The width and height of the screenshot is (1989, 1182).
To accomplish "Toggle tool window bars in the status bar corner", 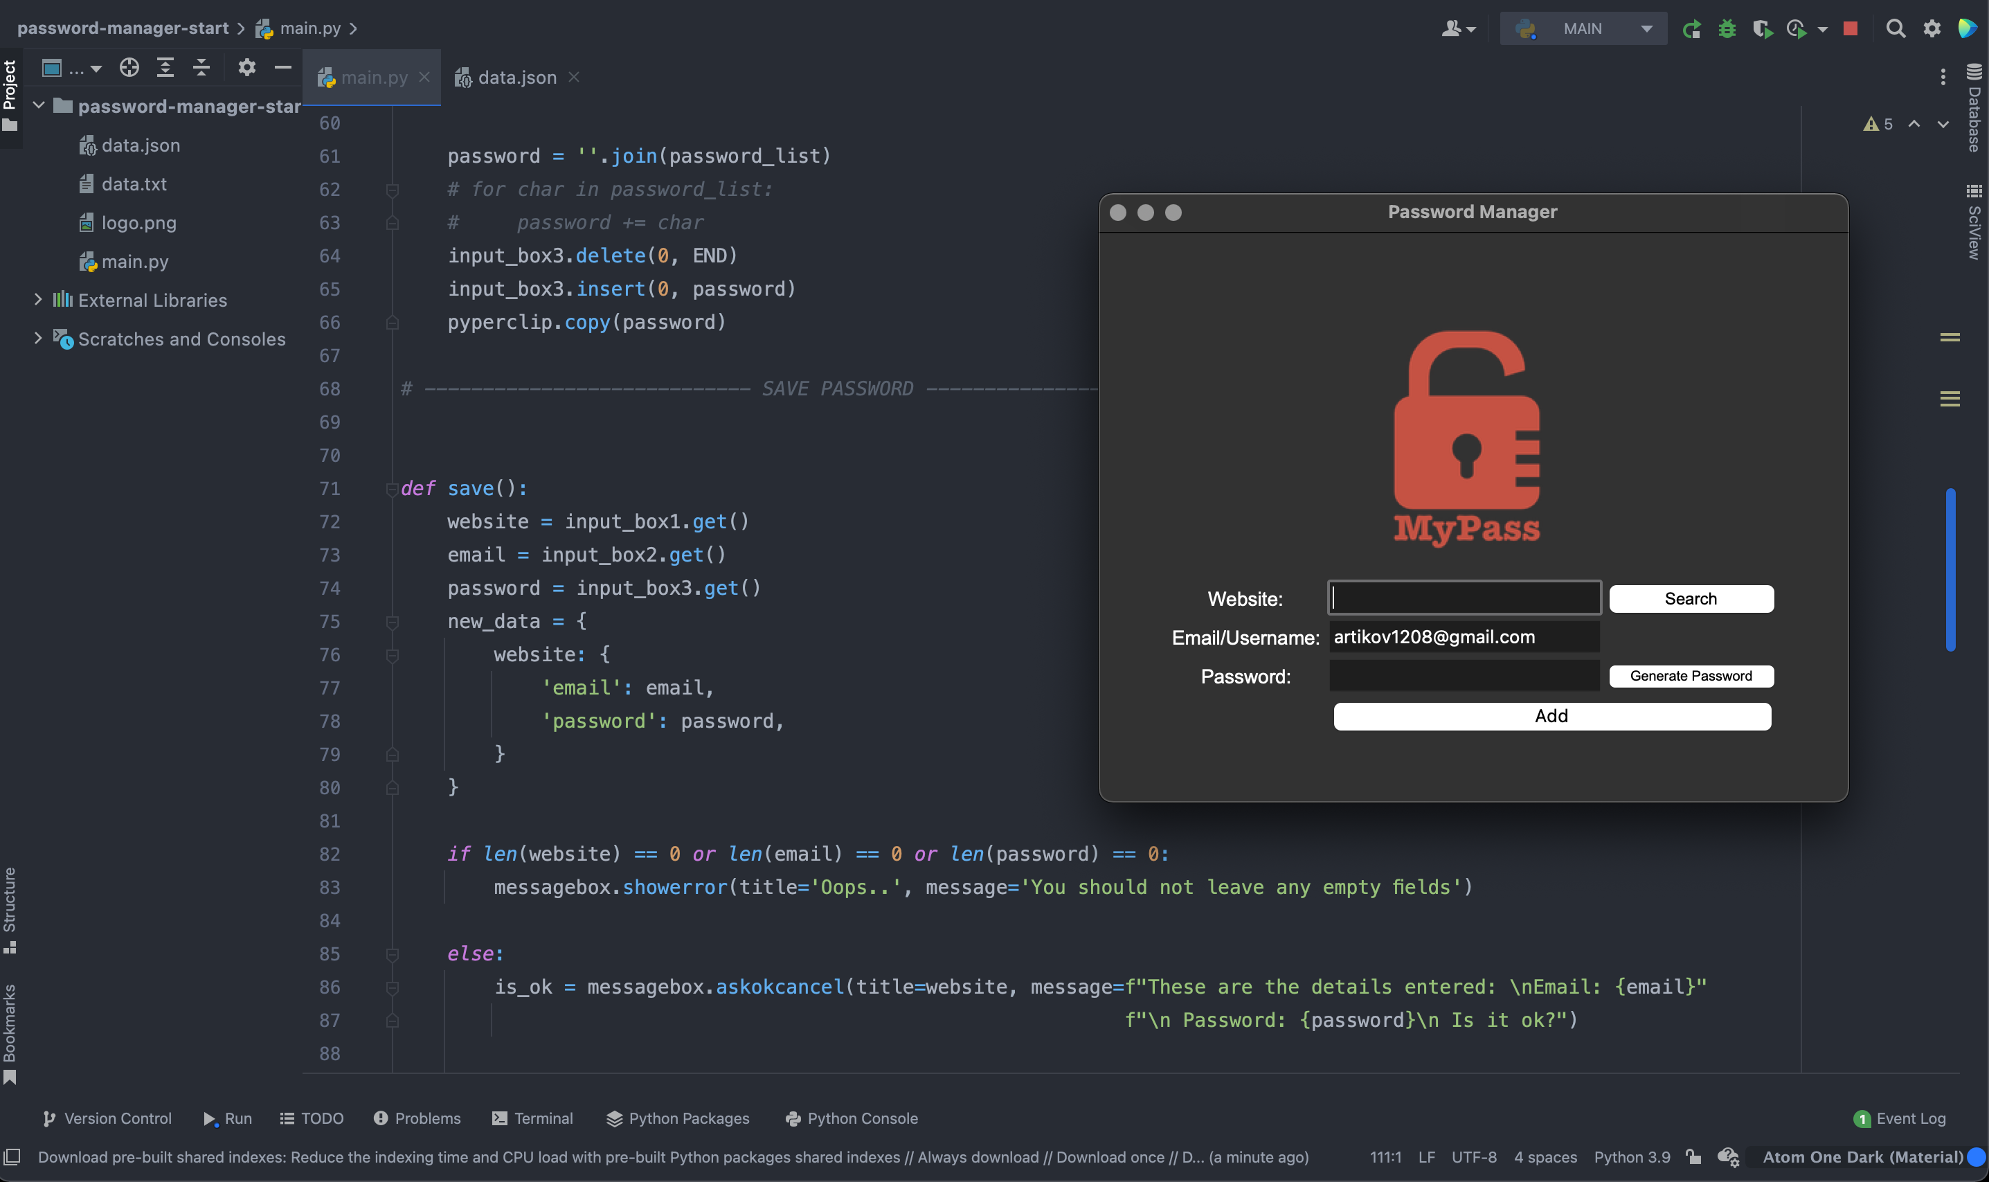I will coord(12,1156).
